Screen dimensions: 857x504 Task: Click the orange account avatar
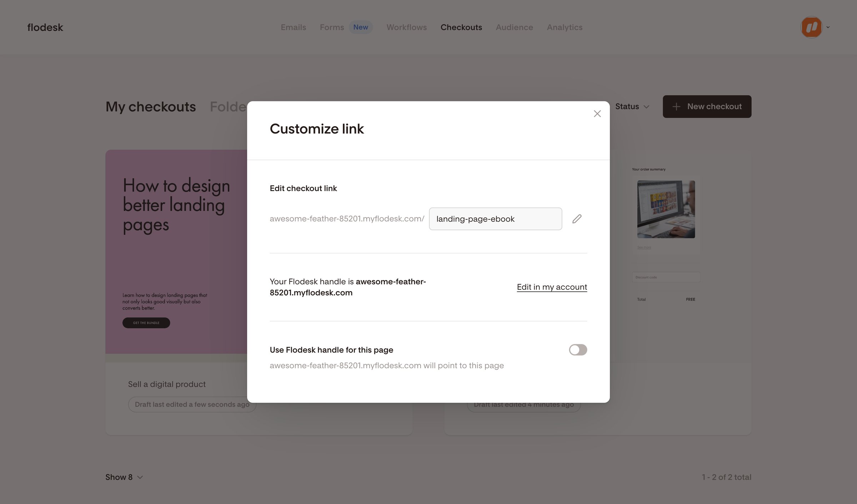811,27
